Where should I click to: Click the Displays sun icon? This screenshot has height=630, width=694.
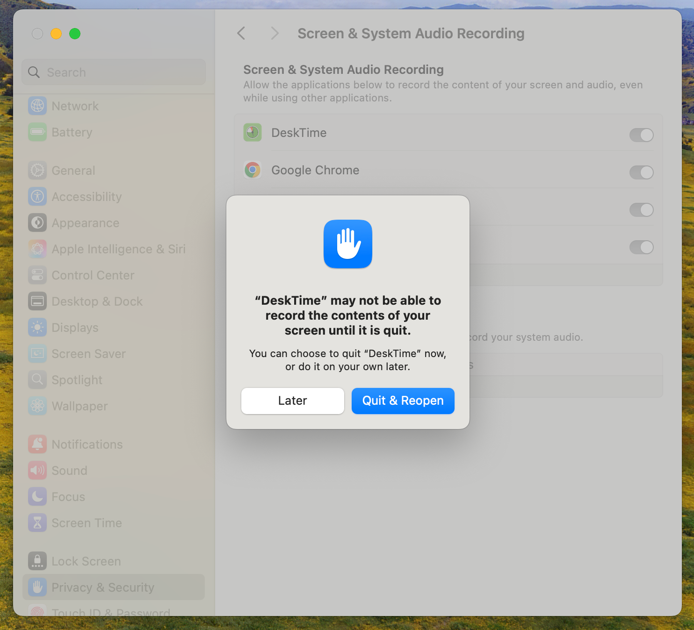[37, 328]
